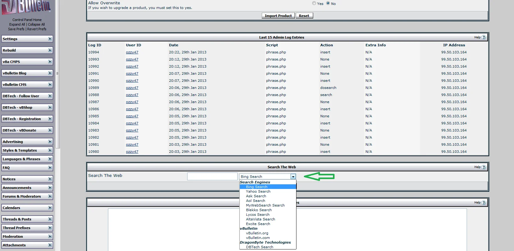The height and width of the screenshot is (251, 514).
Task: Open ozzy47 user link for log 10980
Action: [x=132, y=152]
